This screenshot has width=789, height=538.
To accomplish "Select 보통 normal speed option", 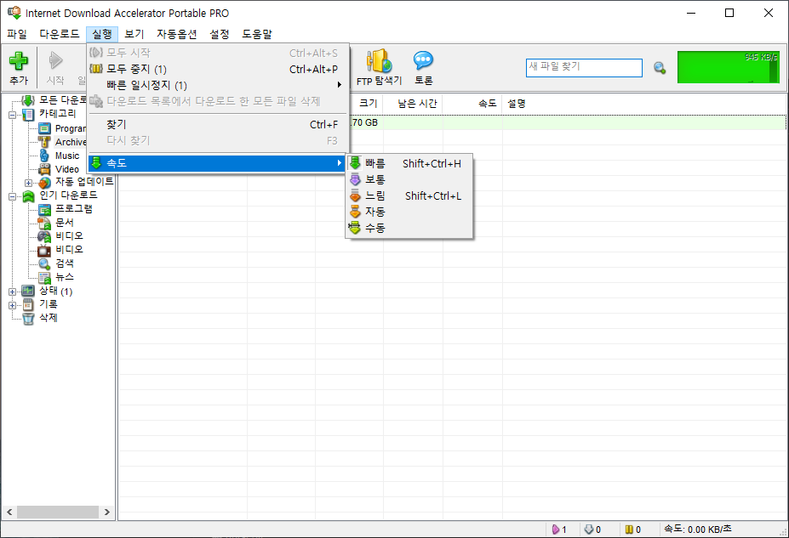I will [409, 179].
